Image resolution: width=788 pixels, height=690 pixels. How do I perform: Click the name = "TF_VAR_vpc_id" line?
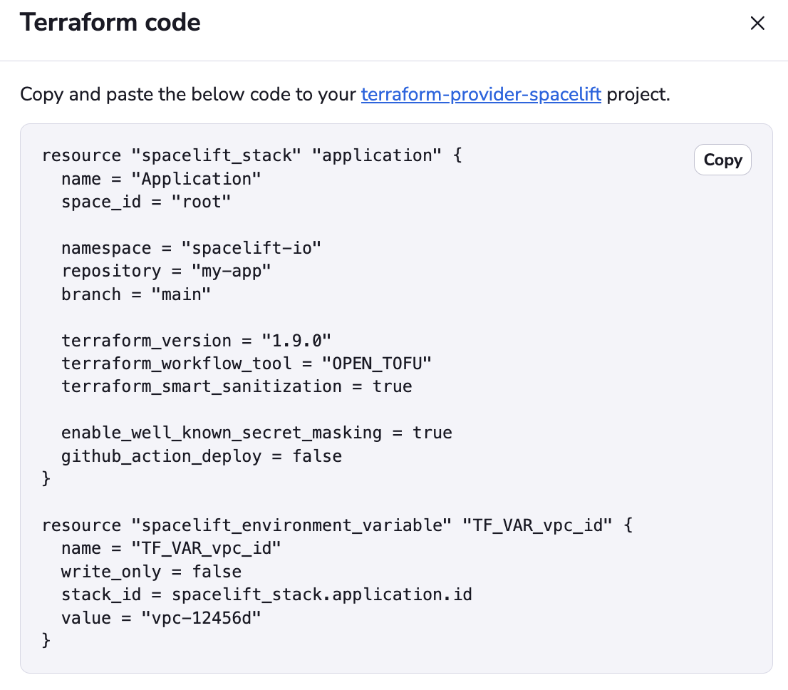(171, 548)
